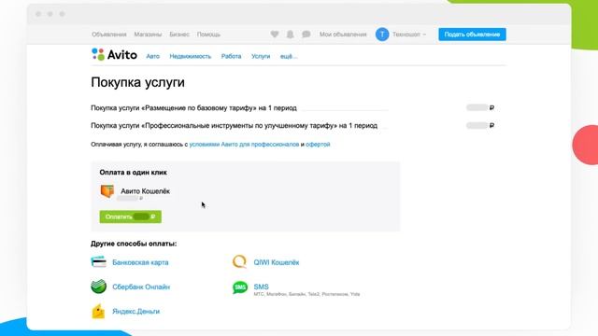Screen dimensions: 598x336
Task: Click the Avito logo
Action: pos(114,55)
